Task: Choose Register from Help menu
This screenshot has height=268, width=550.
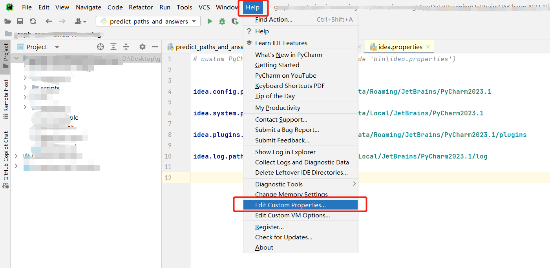Action: pyautogui.click(x=300, y=227)
